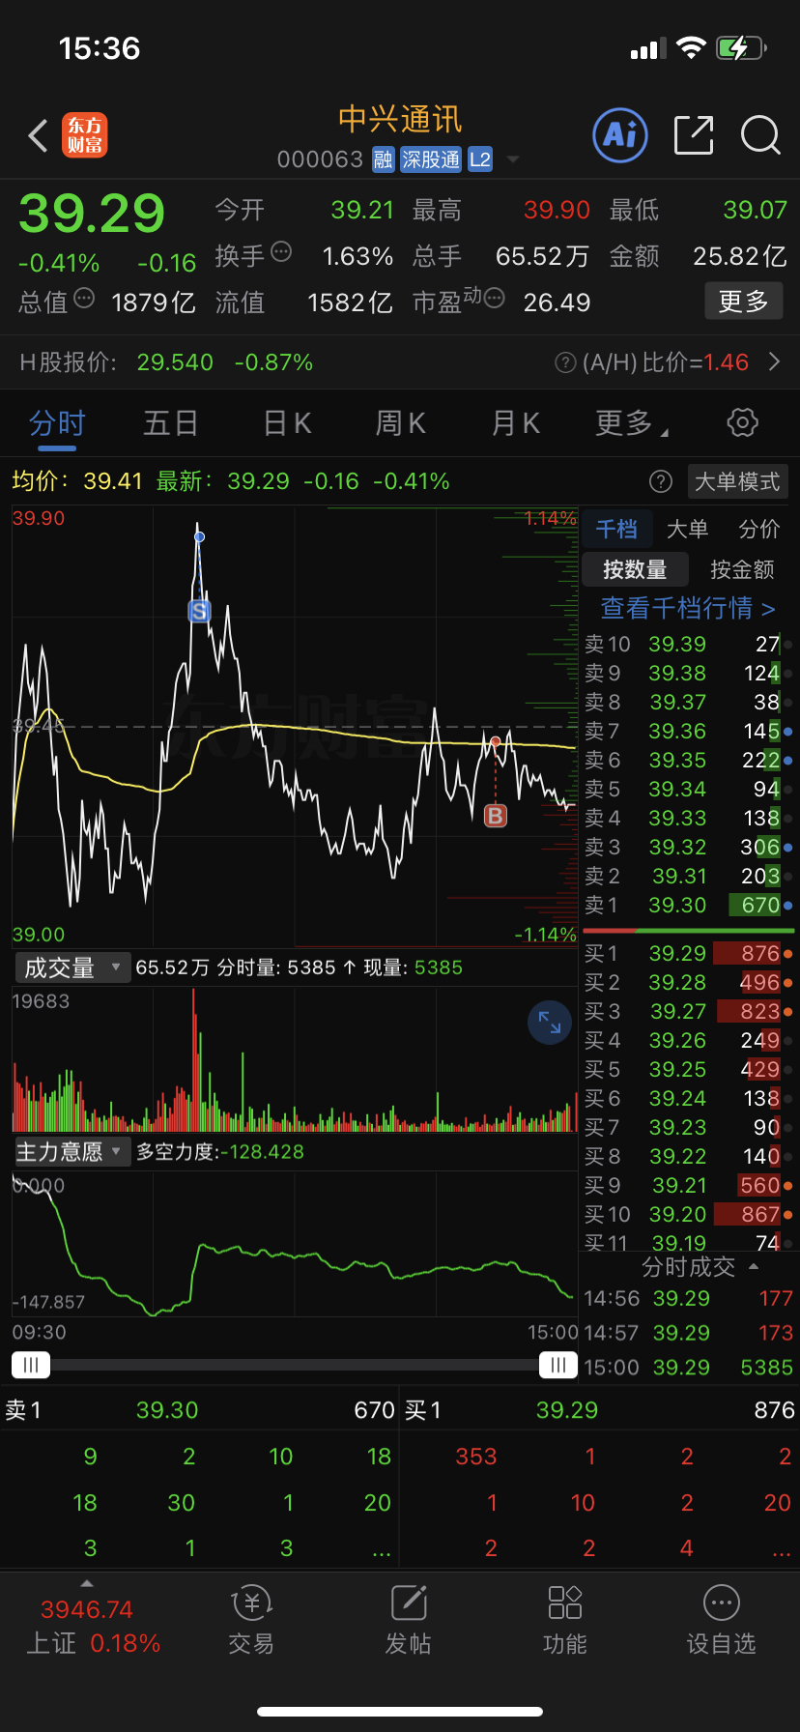Image resolution: width=800 pixels, height=1732 pixels.
Task: Tap the share export icon
Action: (x=693, y=135)
